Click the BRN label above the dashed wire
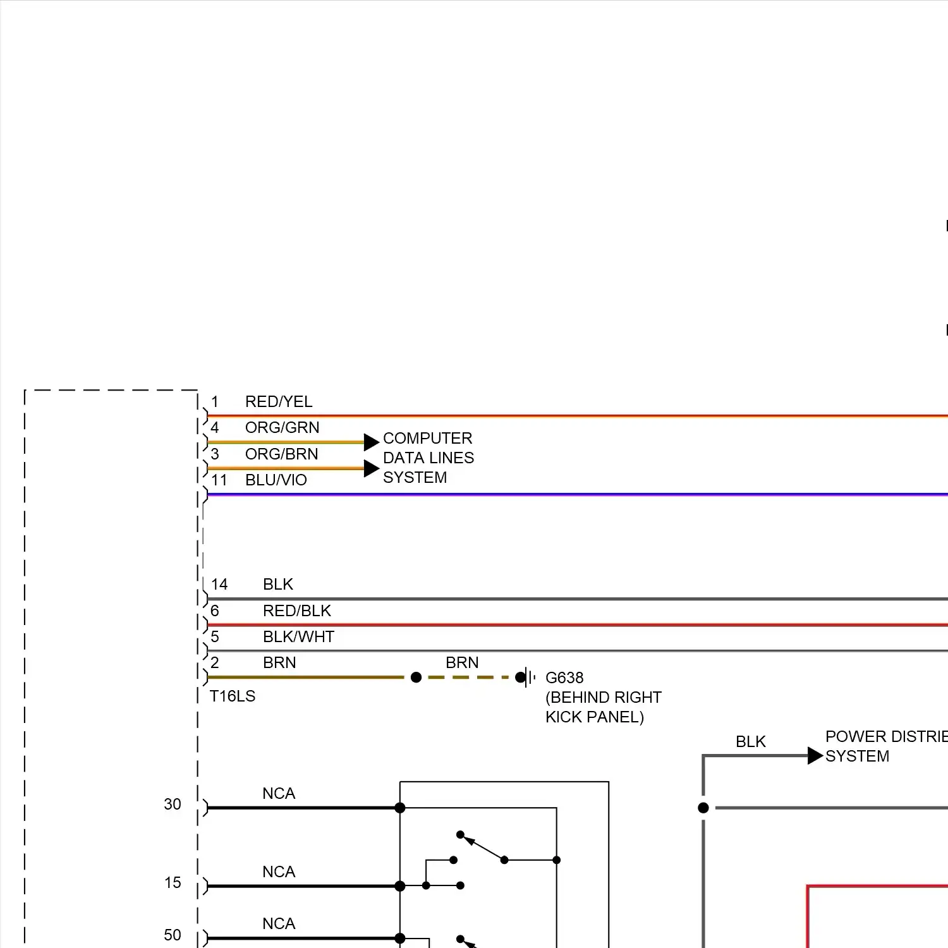Viewport: 948px width, 948px height. (462, 663)
